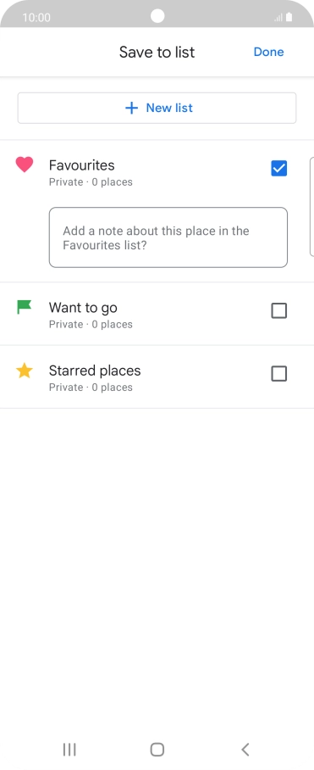
Task: Tap Done to save selection
Action: coord(268,52)
